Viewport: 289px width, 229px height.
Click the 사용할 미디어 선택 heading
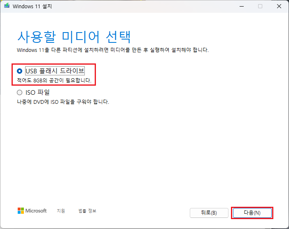coord(74,37)
